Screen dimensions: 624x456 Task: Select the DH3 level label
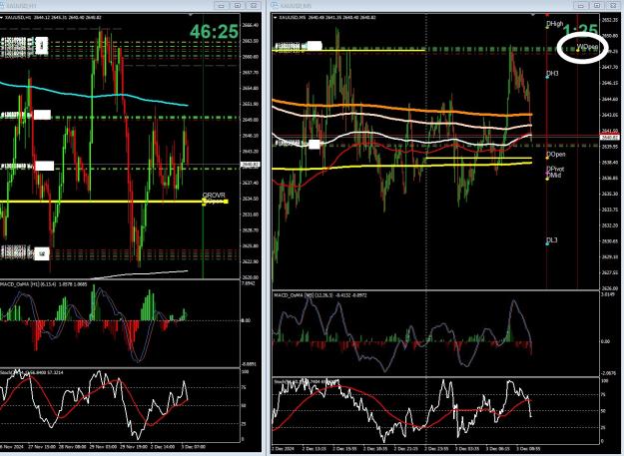click(552, 74)
